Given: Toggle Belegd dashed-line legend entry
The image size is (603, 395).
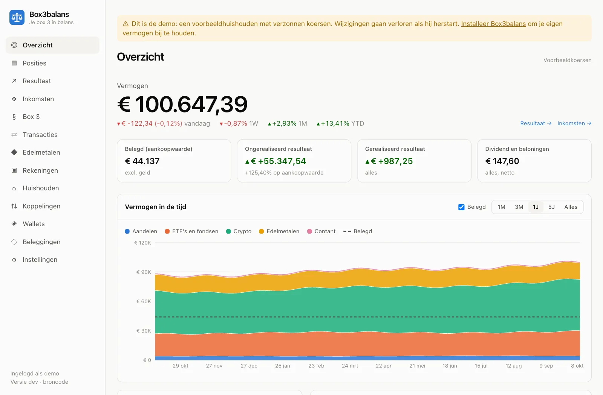Looking at the screenshot, I should pos(357,231).
